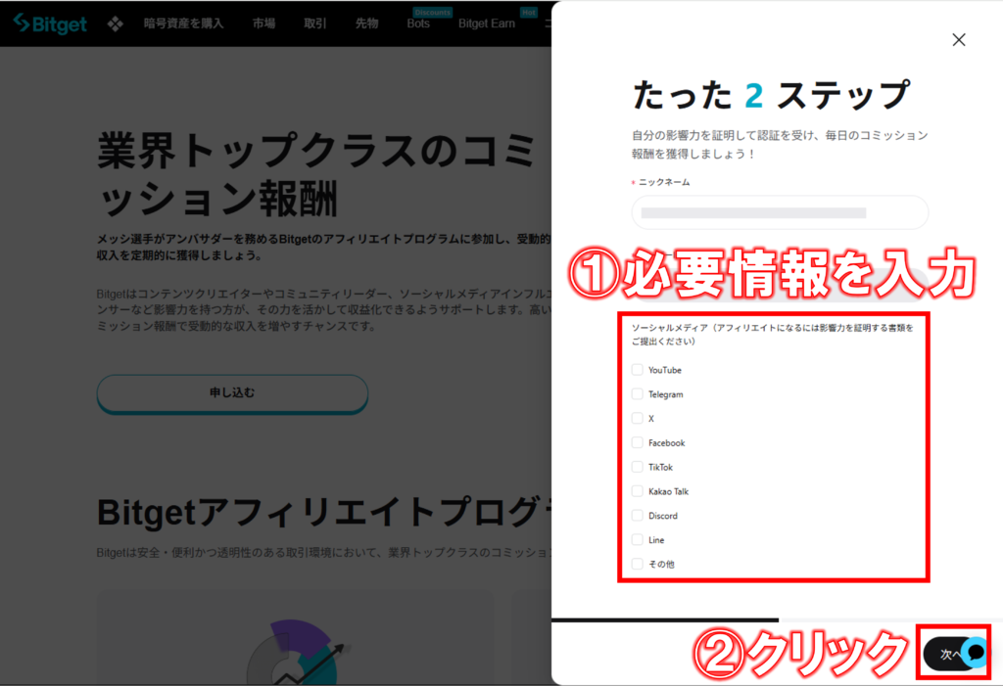
Task: Click the ソーシャルメディア section description text
Action: click(773, 335)
